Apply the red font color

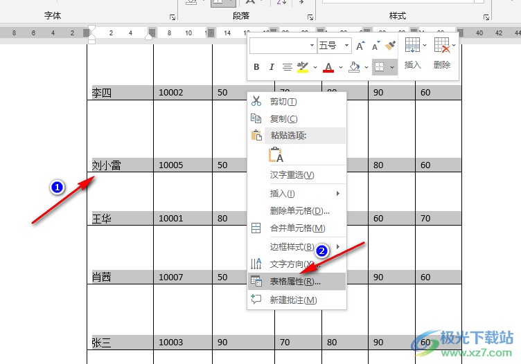click(x=328, y=67)
